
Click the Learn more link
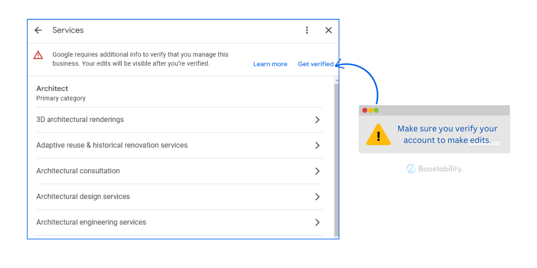click(x=270, y=64)
